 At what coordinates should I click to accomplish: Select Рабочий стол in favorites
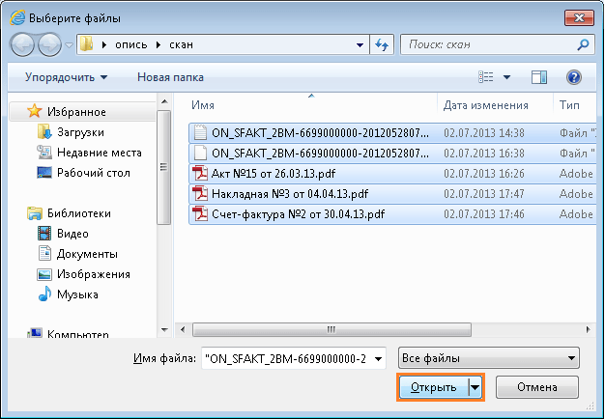click(93, 173)
